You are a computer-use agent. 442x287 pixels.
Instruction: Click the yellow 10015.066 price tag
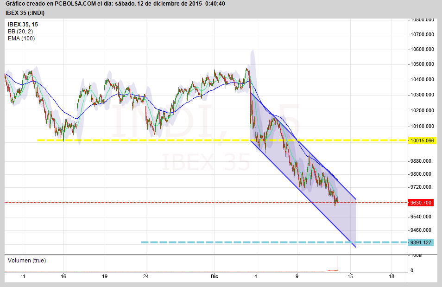tap(422, 140)
